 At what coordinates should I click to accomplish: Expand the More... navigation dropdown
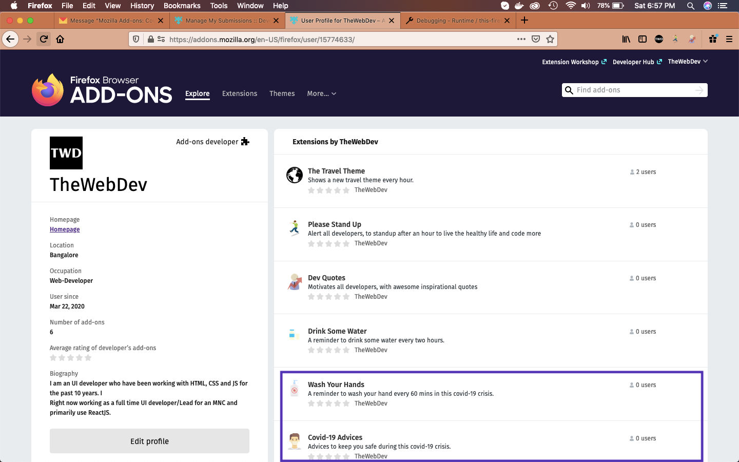click(322, 93)
